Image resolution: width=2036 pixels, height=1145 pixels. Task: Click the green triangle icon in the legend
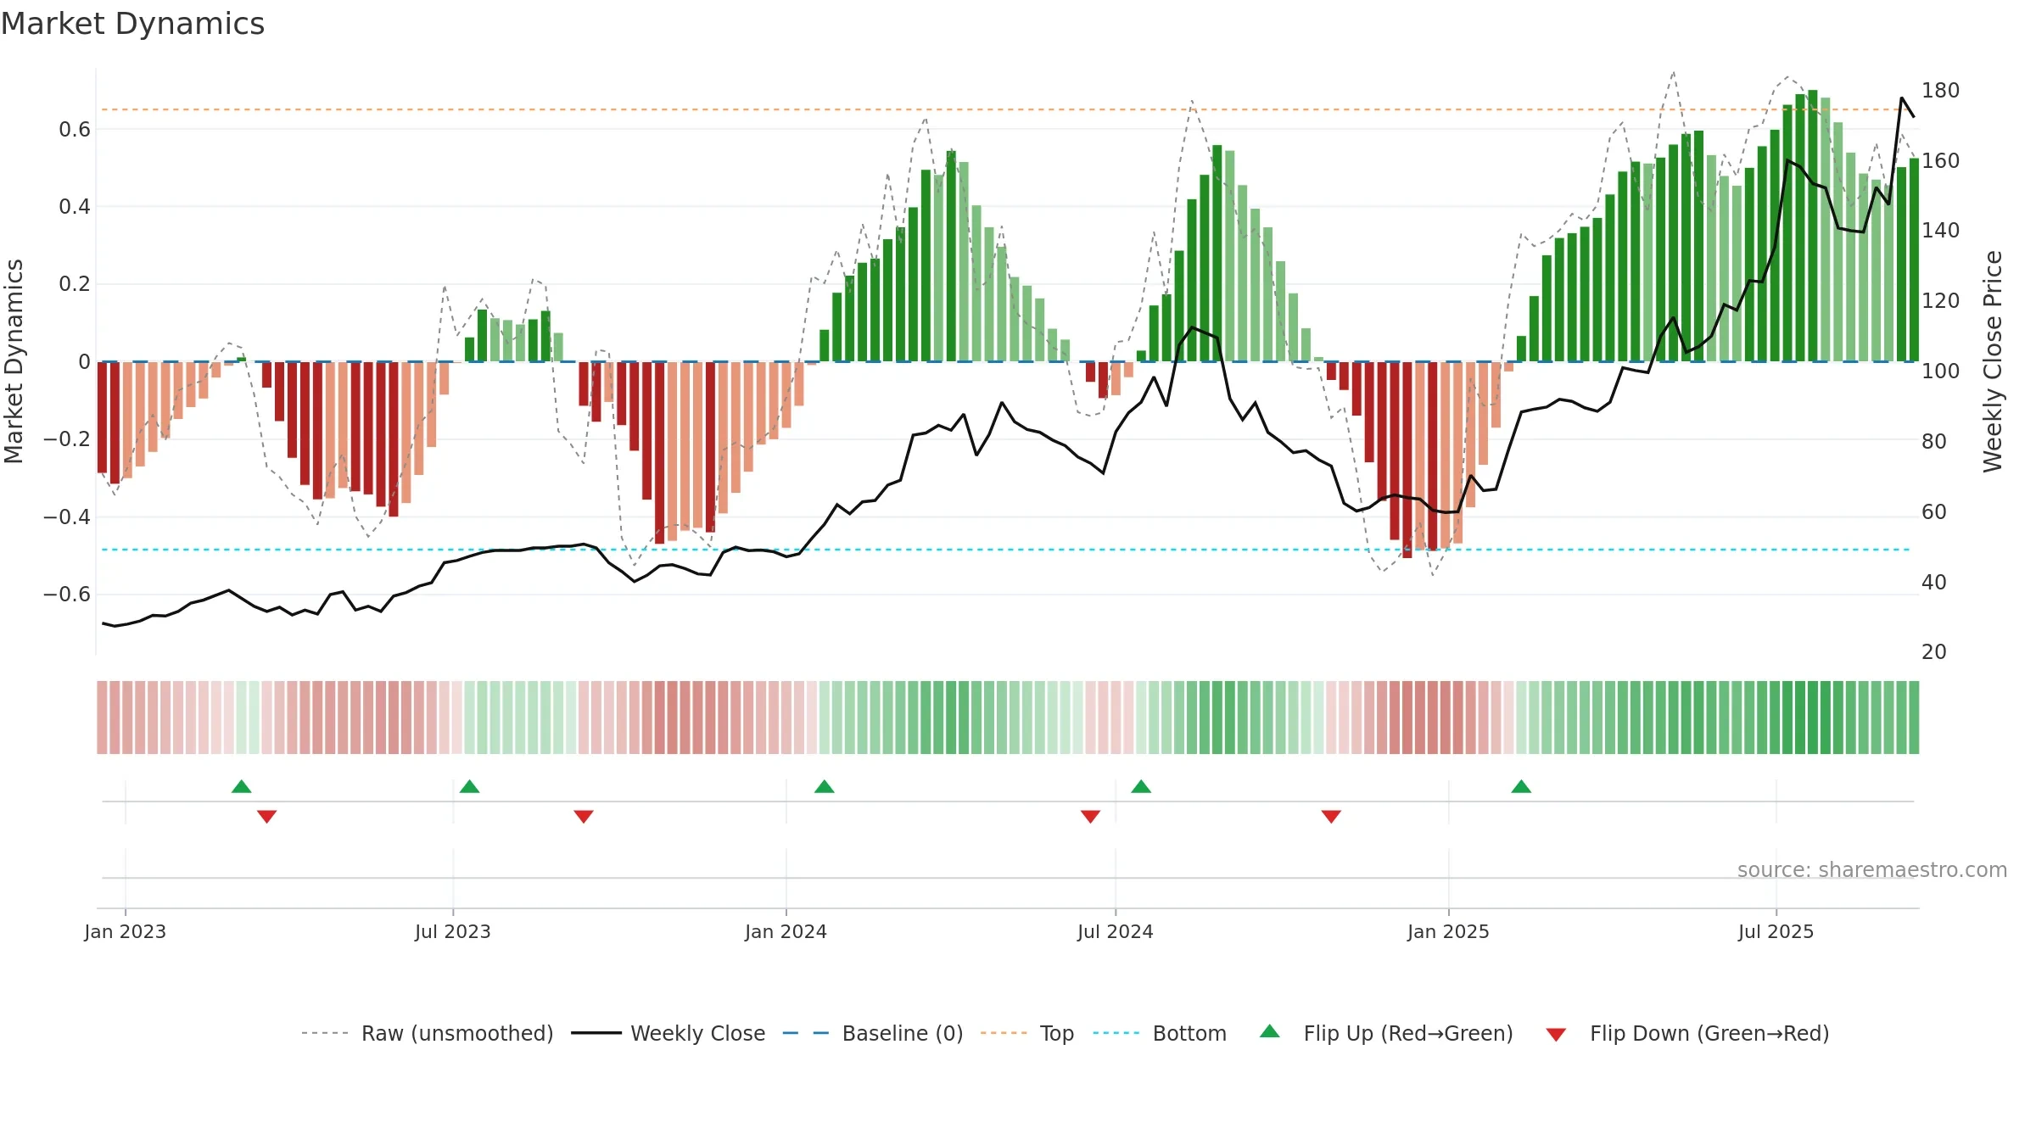1270,1031
